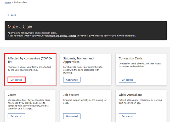Open the Home breadcrumb link
170x122 pixels.
(x=8, y=2)
